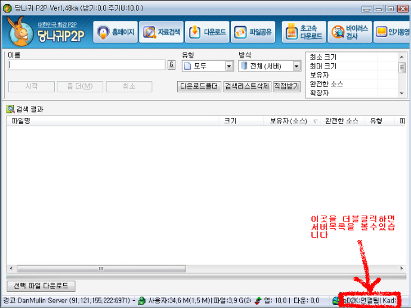Click the 초고속 다운로드 toolbar button

304,32
